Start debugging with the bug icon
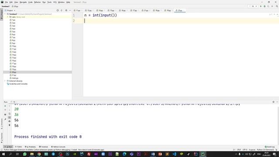279x157 pixels. 265,6
